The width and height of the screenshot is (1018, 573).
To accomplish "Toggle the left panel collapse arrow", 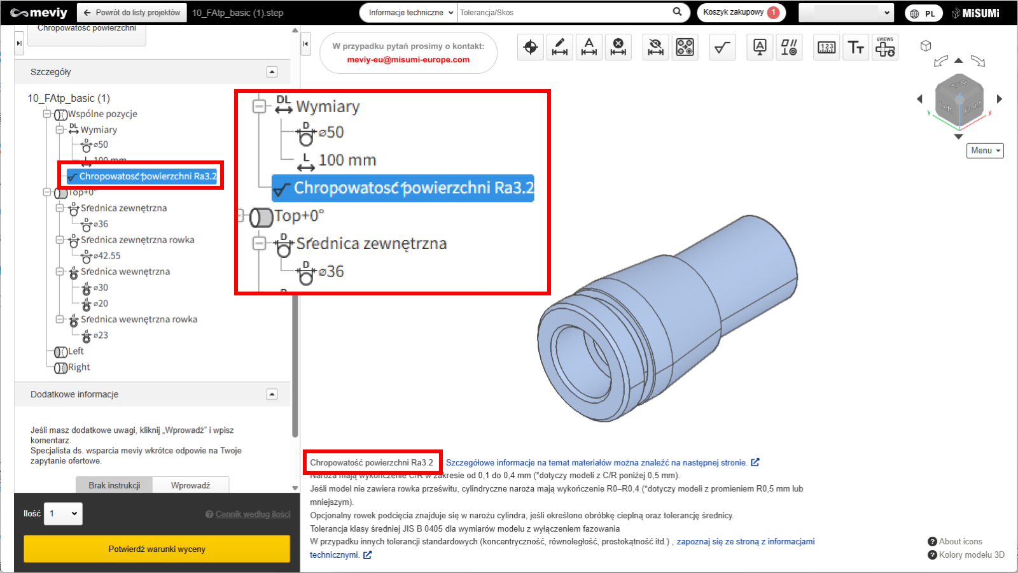I will pyautogui.click(x=305, y=44).
